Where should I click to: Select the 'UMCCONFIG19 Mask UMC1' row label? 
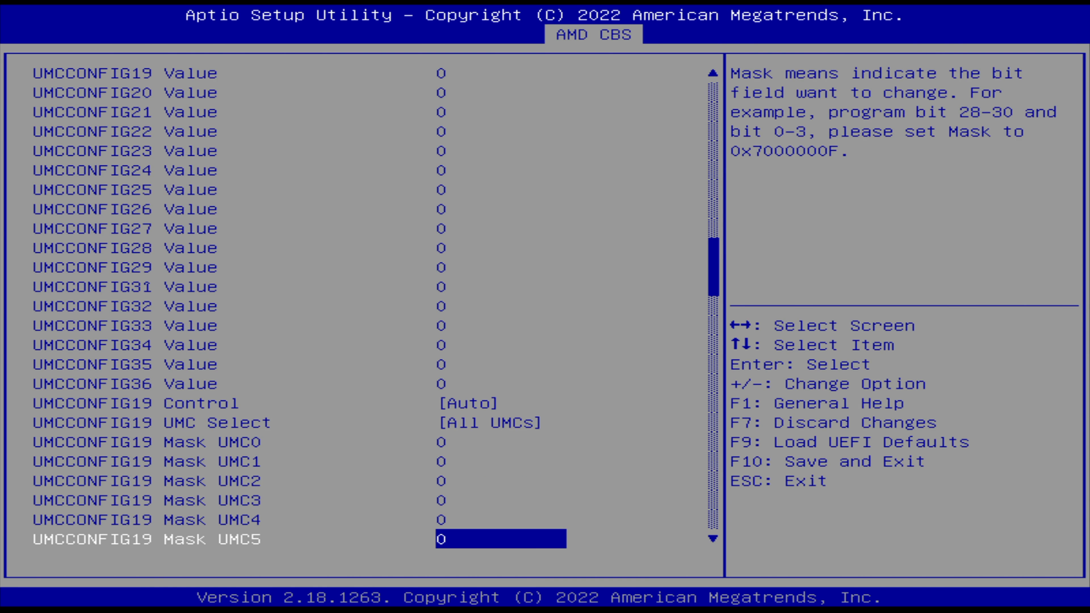147,461
